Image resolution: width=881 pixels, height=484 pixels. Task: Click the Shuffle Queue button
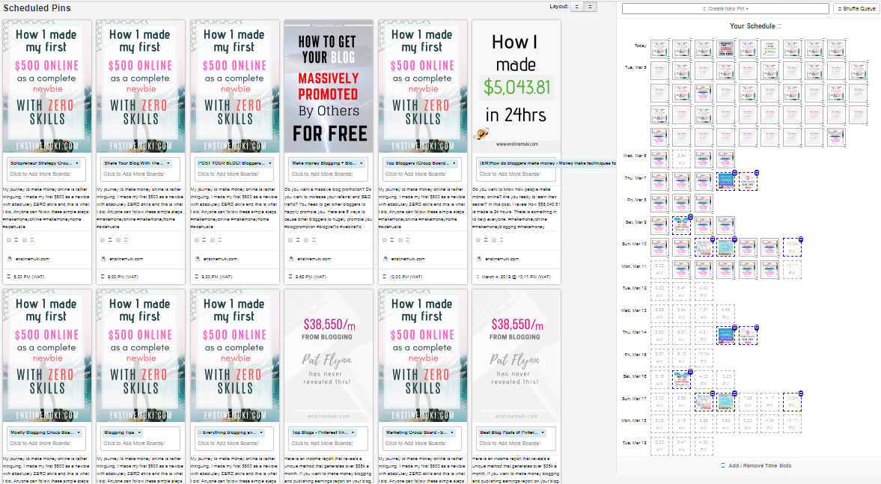click(856, 8)
